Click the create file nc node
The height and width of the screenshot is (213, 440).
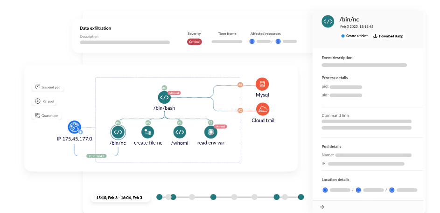[x=147, y=132]
